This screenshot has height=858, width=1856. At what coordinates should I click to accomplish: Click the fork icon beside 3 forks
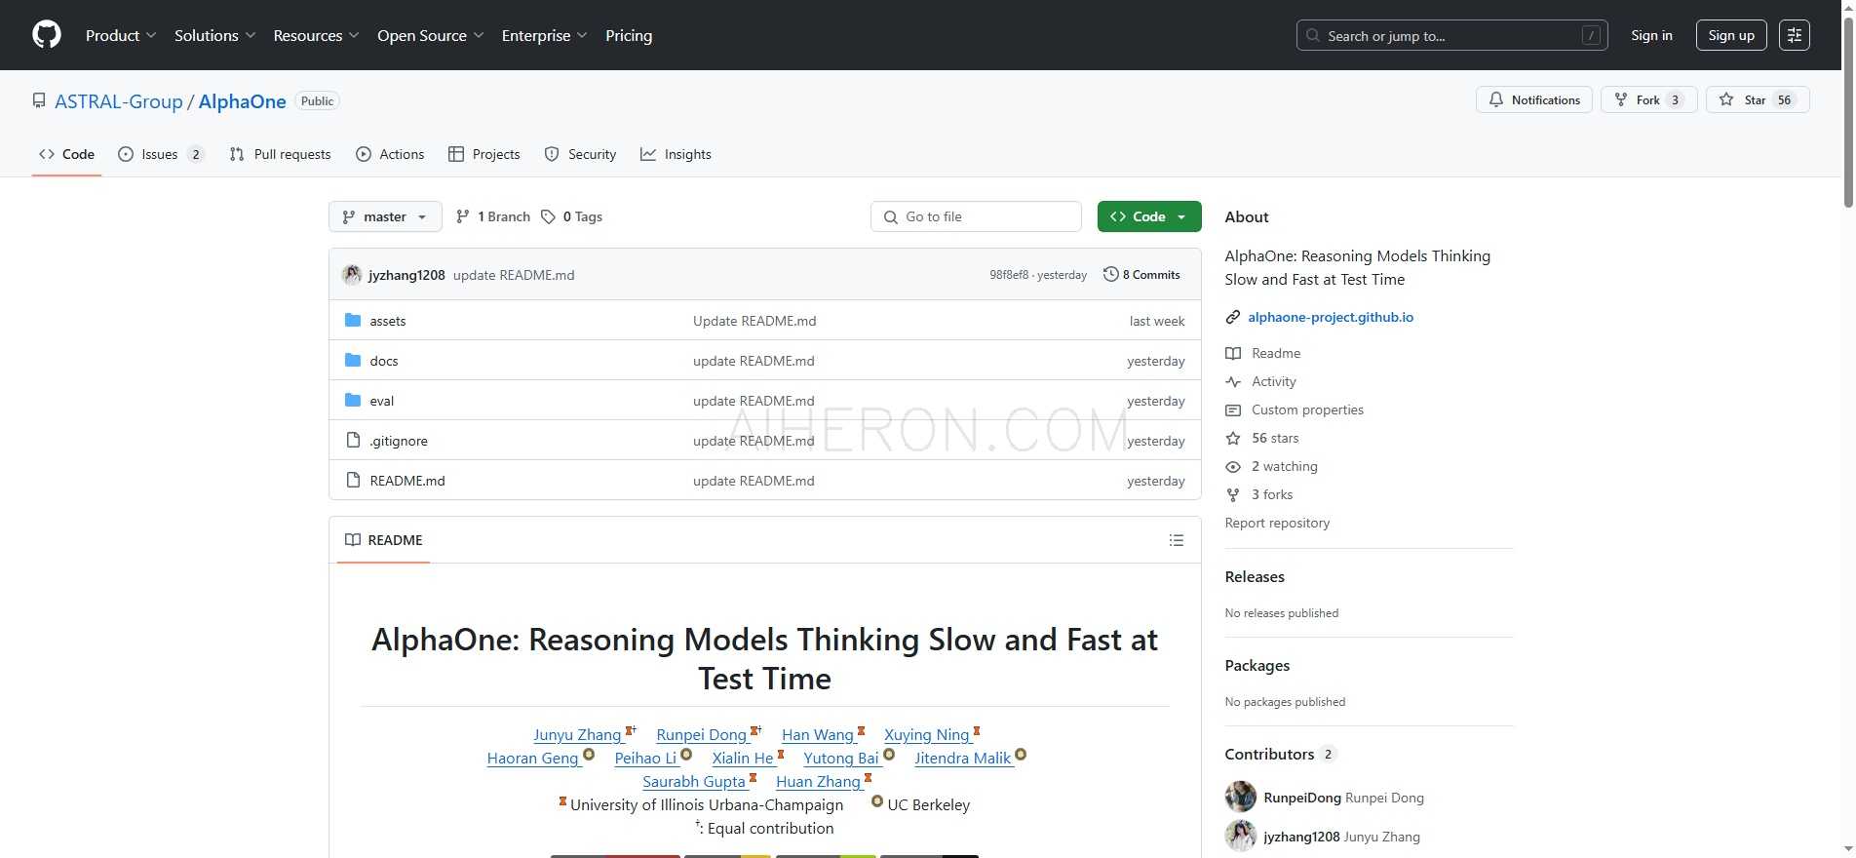(1233, 494)
